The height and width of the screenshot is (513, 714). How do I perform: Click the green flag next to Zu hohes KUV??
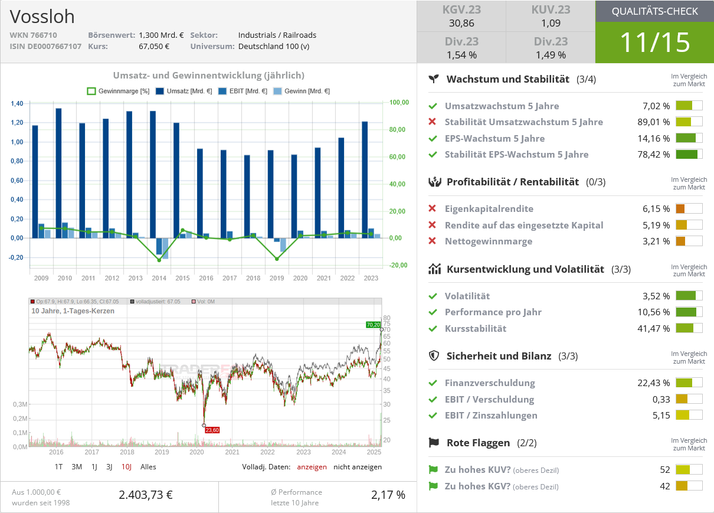click(433, 470)
